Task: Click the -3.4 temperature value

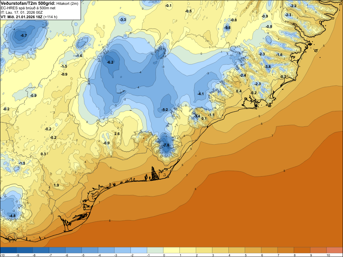Action: [x=197, y=116]
